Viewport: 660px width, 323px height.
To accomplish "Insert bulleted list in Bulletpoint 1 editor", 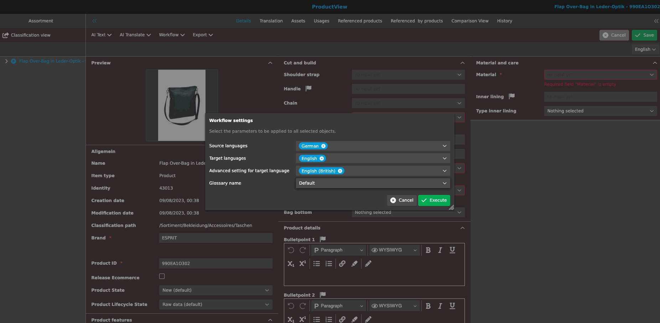I will point(316,264).
